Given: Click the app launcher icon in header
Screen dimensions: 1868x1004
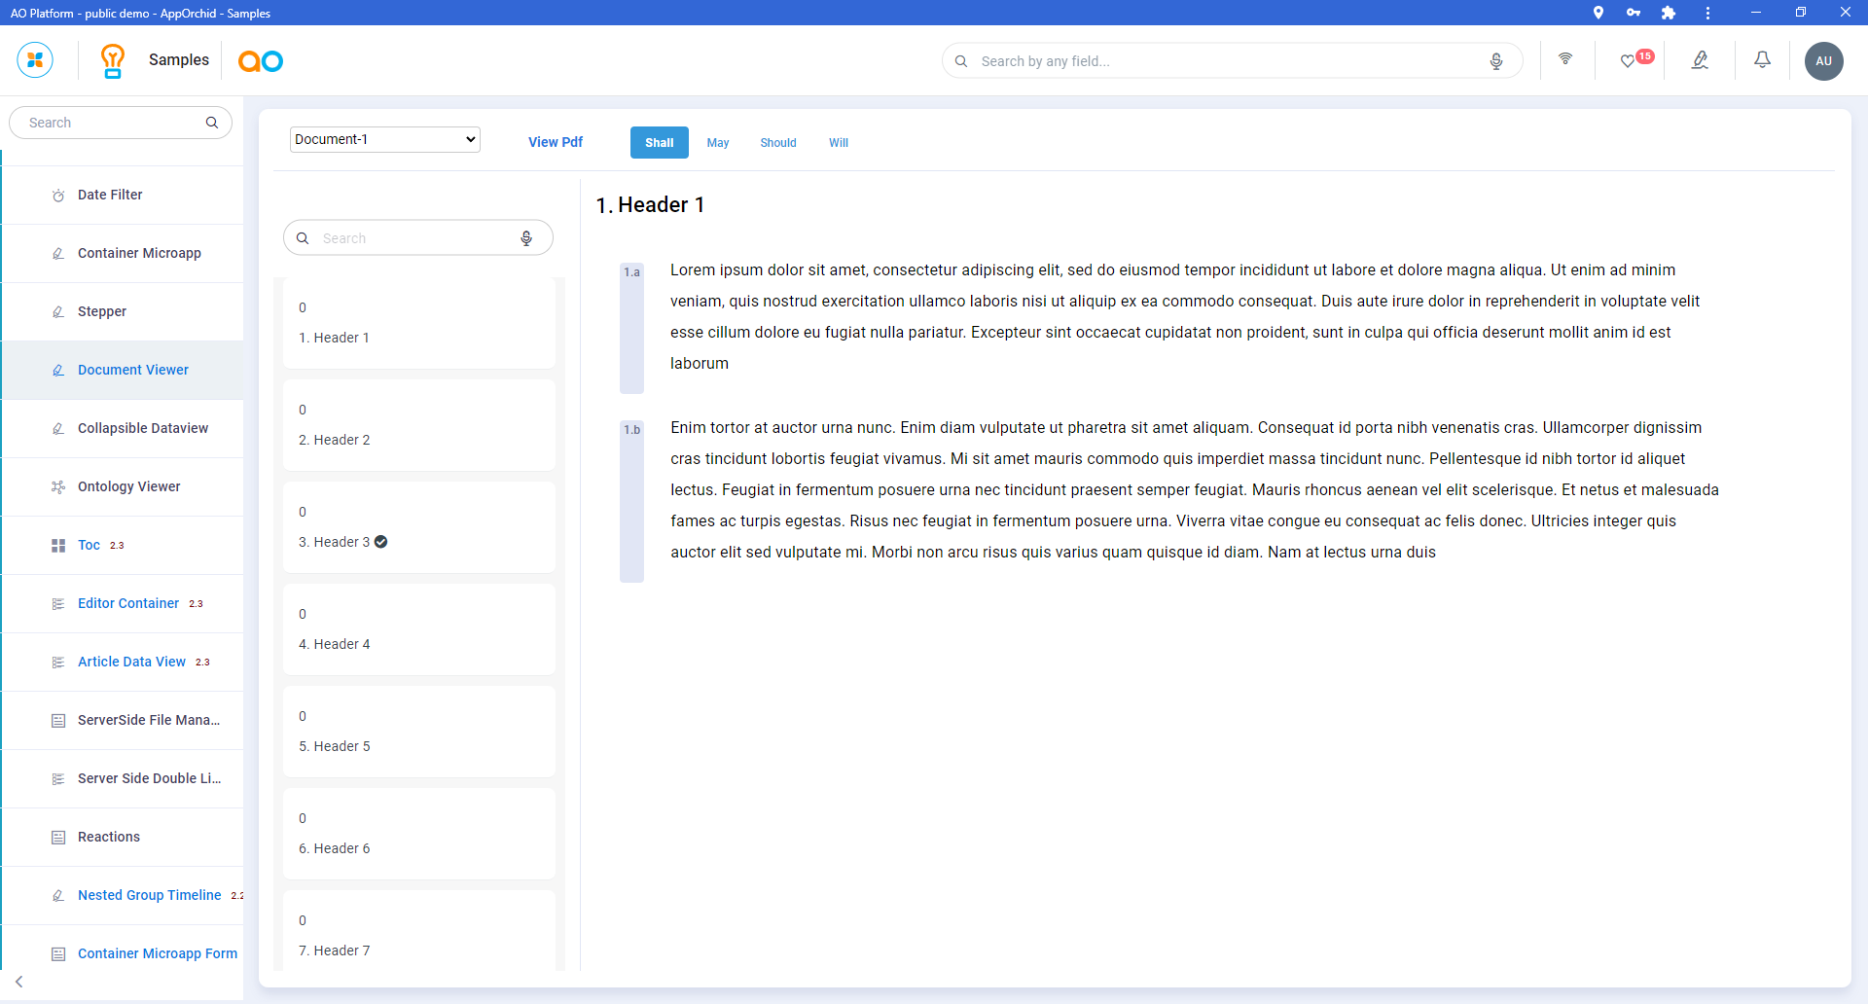Looking at the screenshot, I should (35, 60).
